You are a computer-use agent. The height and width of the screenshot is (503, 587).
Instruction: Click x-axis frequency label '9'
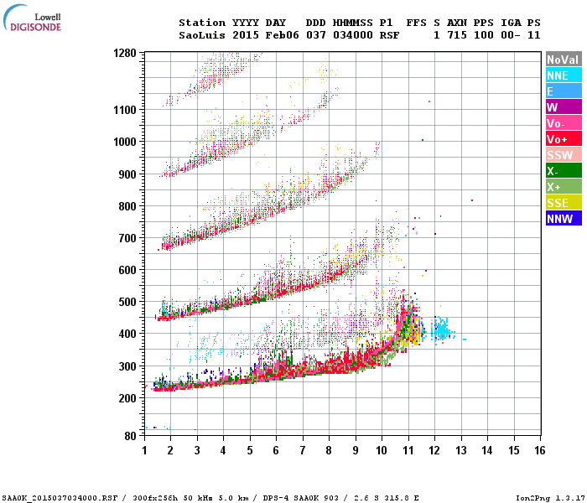(356, 450)
